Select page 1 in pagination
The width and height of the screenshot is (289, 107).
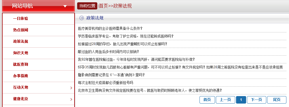coord(241,100)
